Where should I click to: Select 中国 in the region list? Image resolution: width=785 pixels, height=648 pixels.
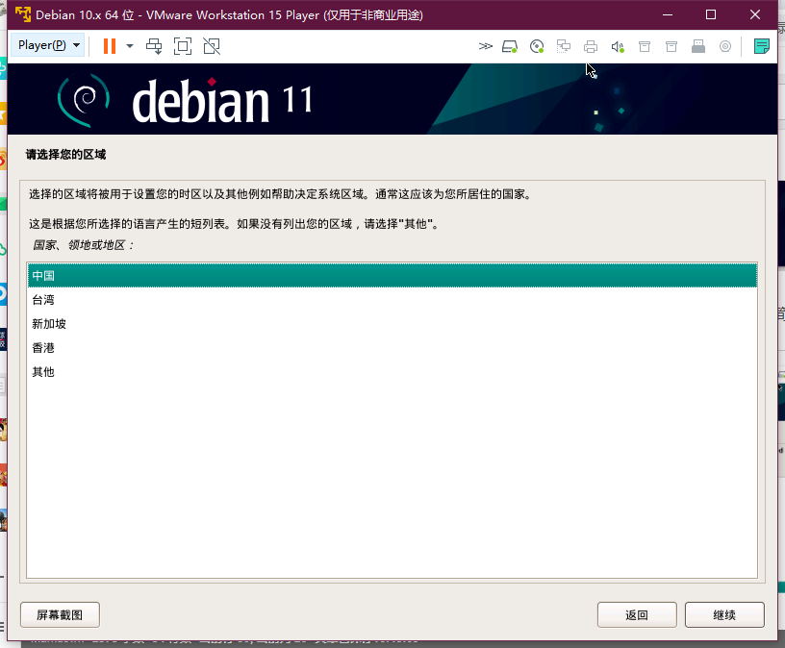392,275
